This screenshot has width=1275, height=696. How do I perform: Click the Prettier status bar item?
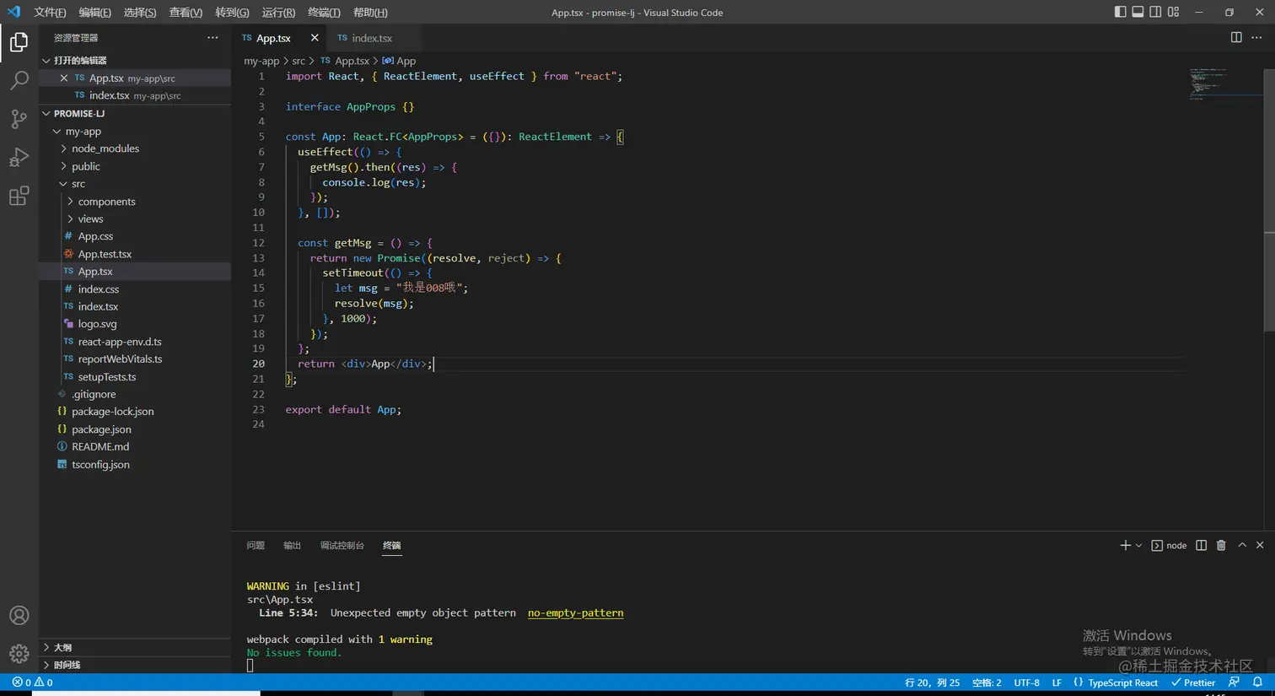tap(1193, 683)
